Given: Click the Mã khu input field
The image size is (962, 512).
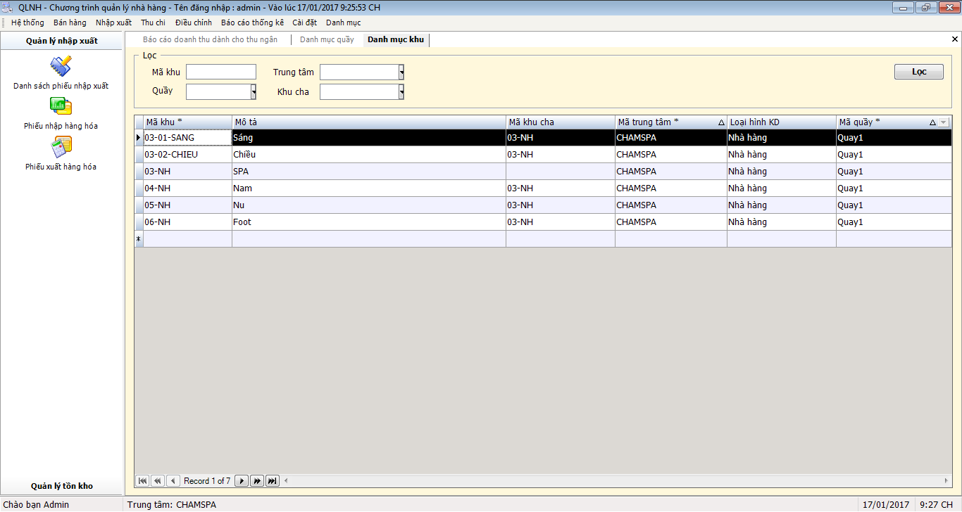Looking at the screenshot, I should click(221, 72).
